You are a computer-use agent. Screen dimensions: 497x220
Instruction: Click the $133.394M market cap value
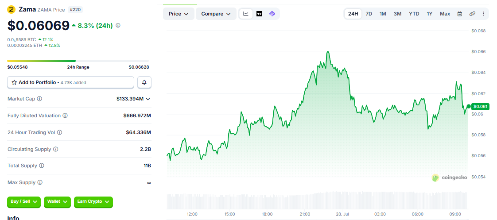coord(130,99)
